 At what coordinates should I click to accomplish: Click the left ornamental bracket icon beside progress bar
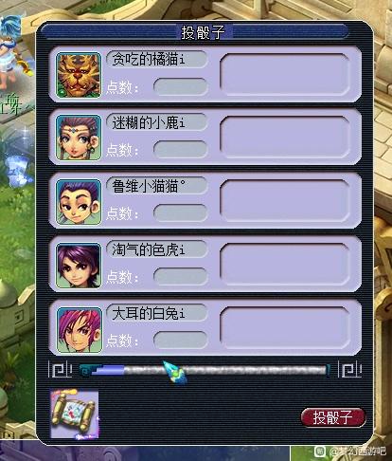tap(60, 369)
